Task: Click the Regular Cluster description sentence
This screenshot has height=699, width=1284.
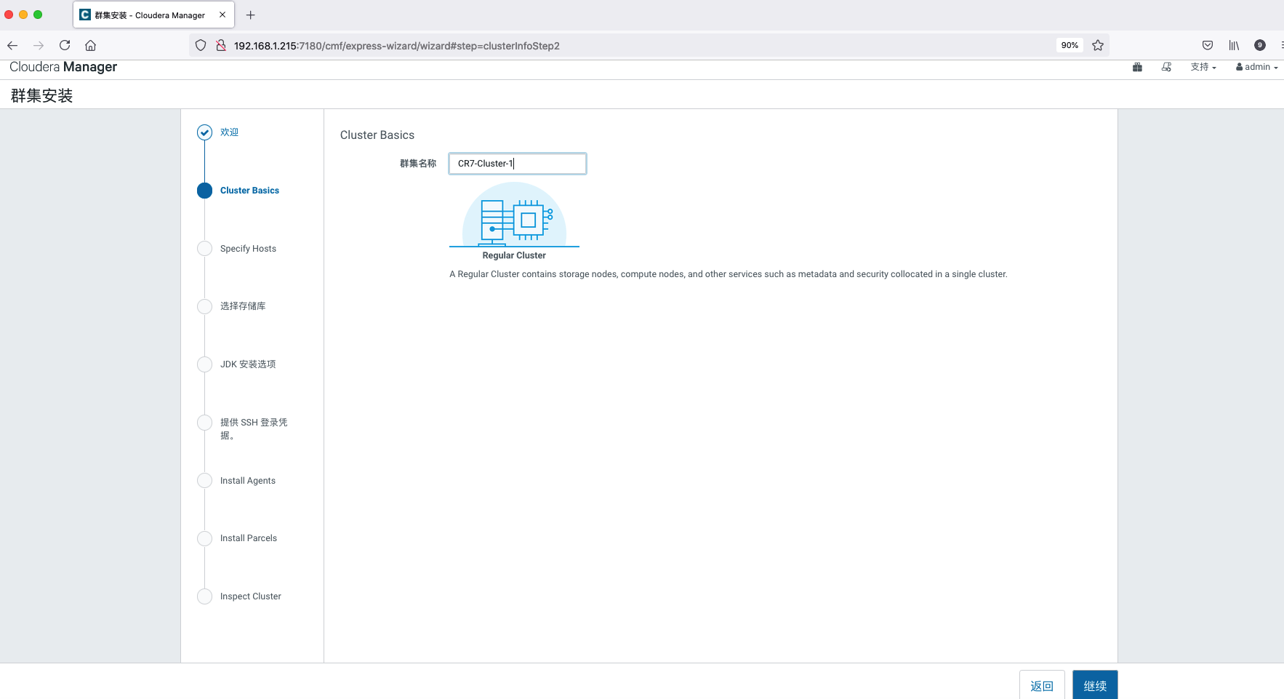Action: (x=729, y=274)
